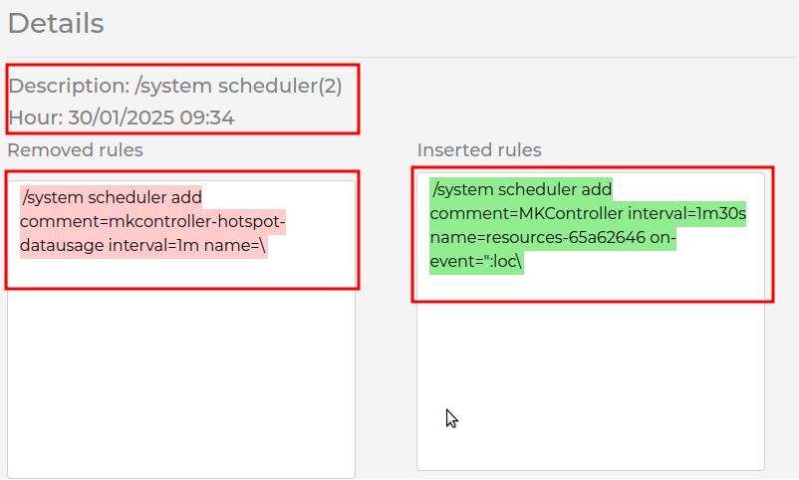
Task: Click the Details heading
Action: pyautogui.click(x=56, y=24)
